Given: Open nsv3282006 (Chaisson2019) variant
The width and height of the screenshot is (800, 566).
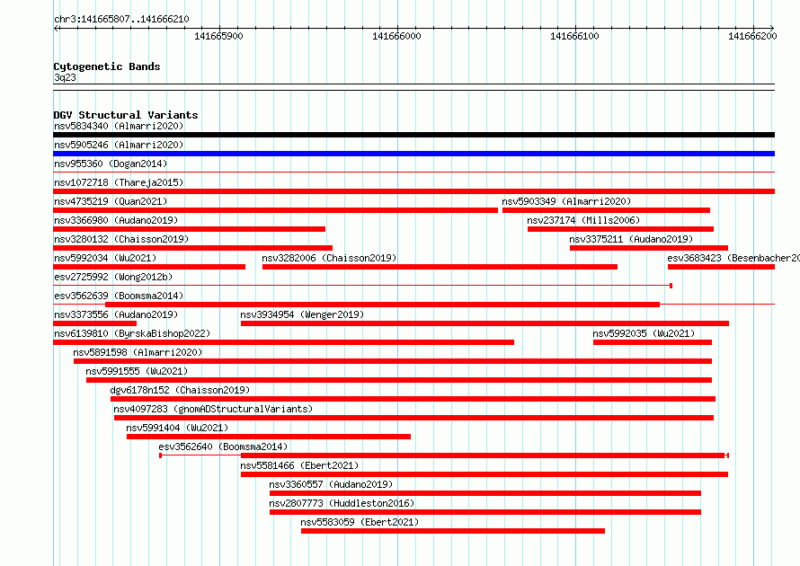Looking at the screenshot, I should [329, 258].
